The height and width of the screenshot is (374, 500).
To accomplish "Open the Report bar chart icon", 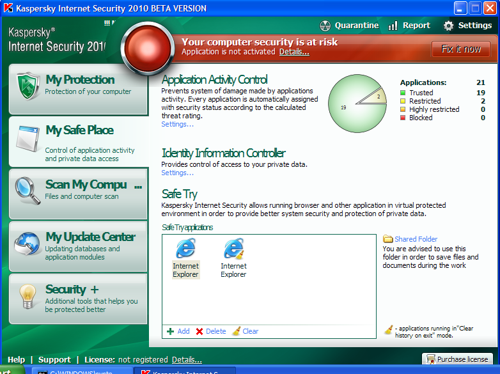I will (x=393, y=26).
